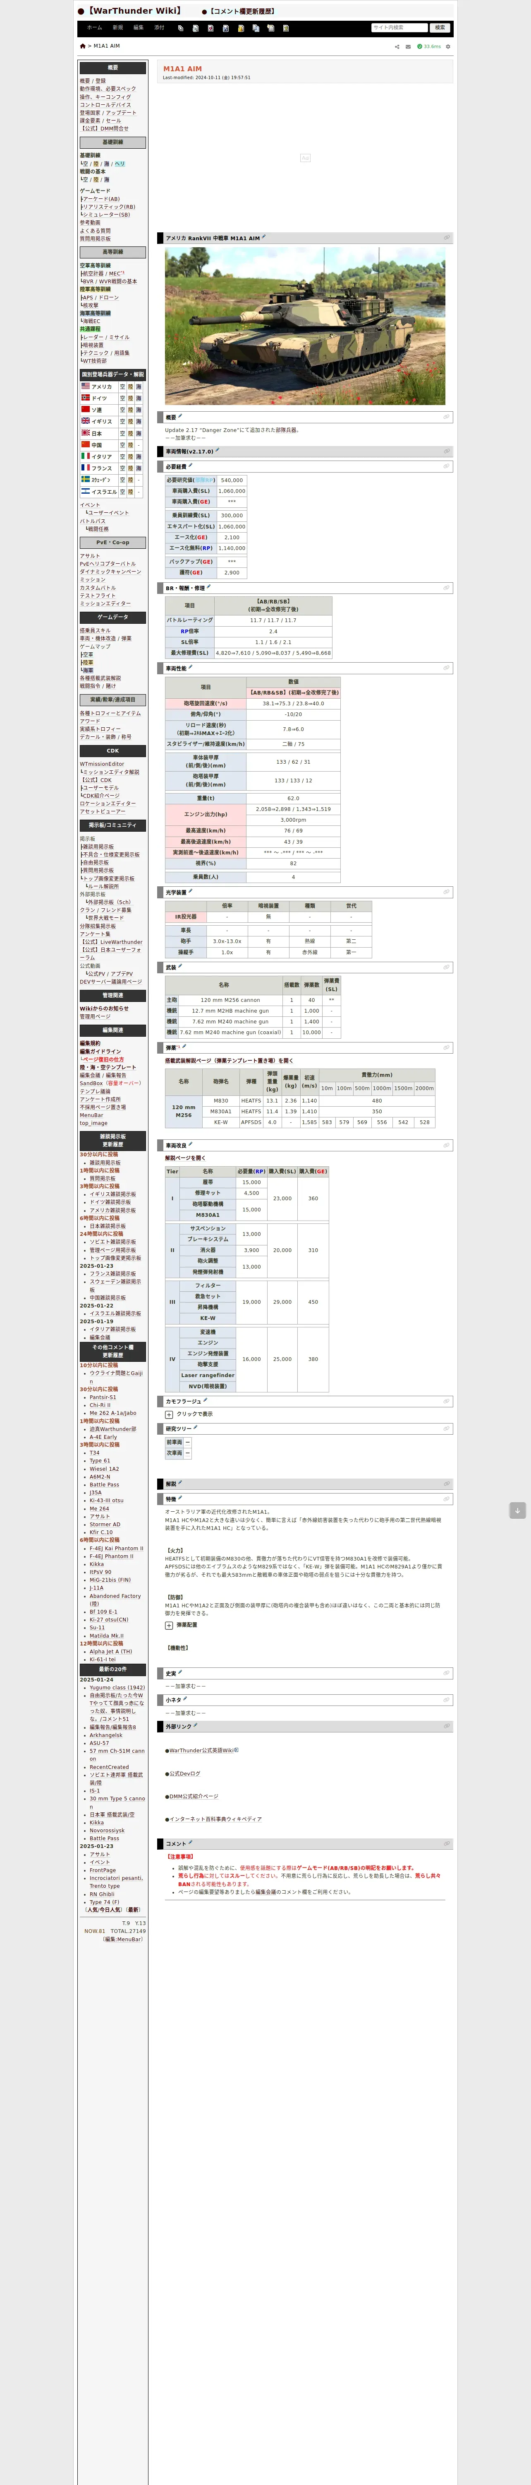
Task: Open the 編集:MenuBar link at sidebar bottom
Action: pos(123,1939)
